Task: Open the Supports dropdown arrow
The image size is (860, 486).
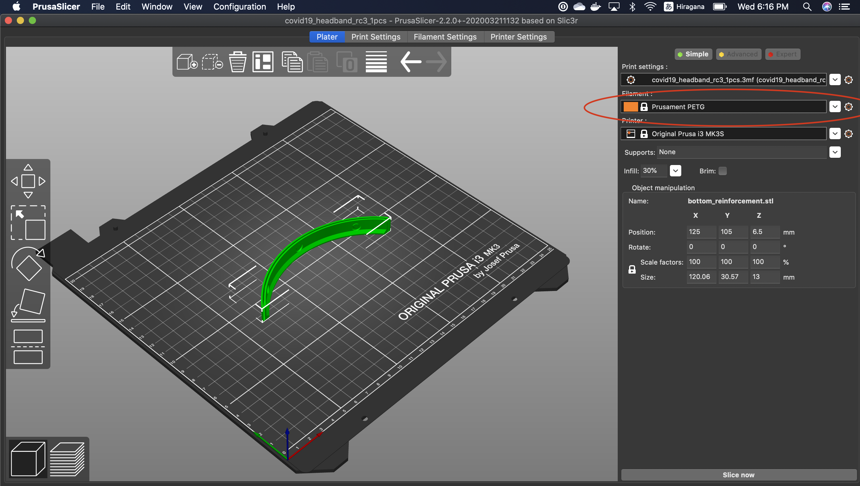Action: 835,152
